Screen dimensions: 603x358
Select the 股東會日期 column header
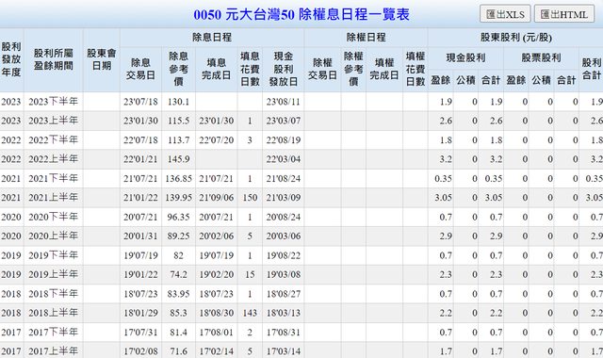(x=102, y=60)
